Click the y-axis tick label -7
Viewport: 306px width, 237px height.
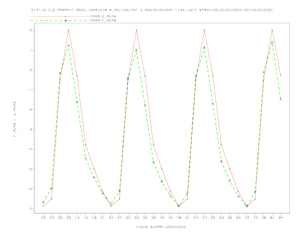pyautogui.click(x=30, y=209)
